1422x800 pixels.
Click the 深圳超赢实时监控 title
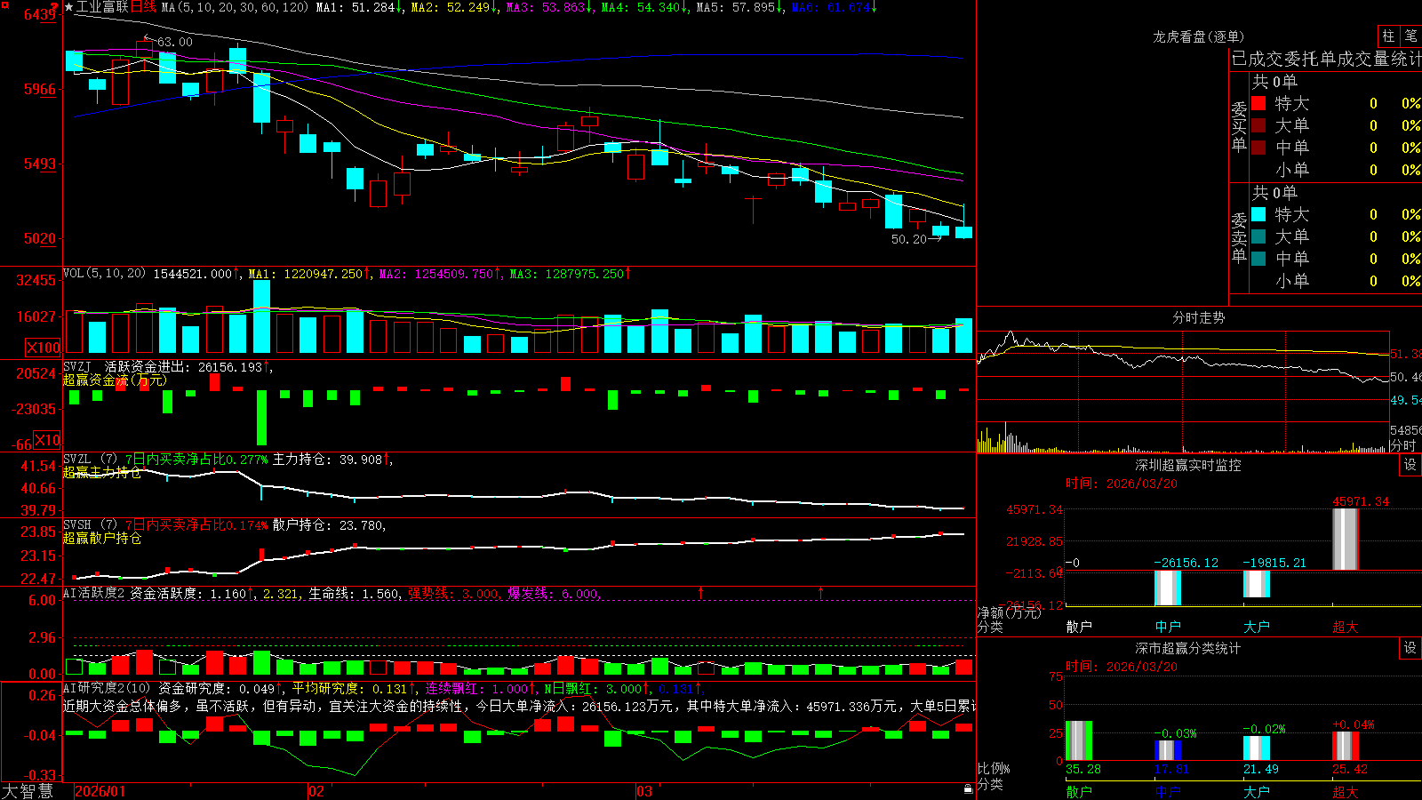1187,465
